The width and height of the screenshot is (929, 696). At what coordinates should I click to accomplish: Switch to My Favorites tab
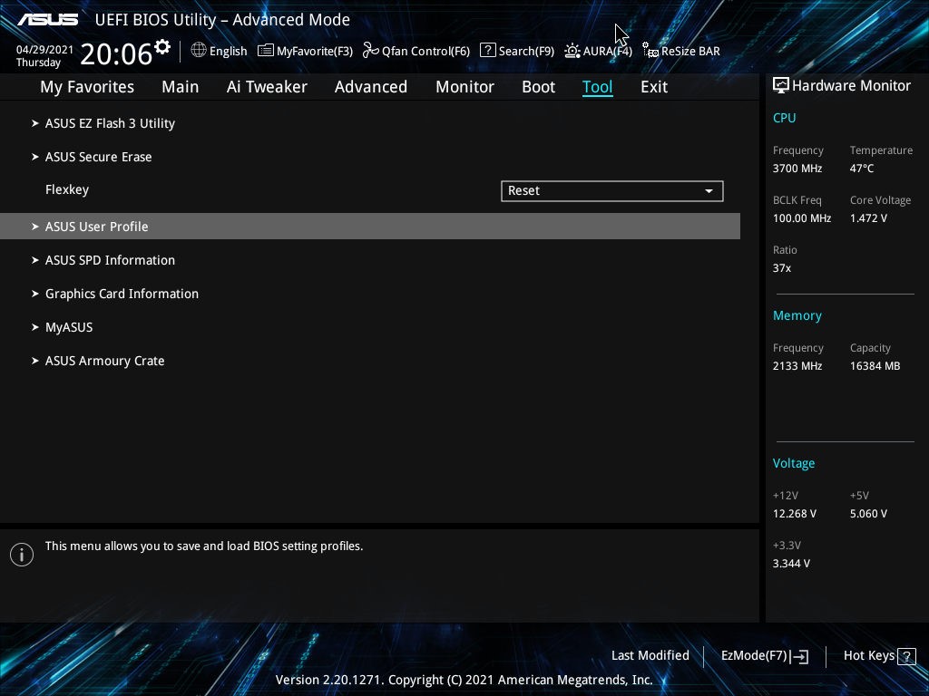(87, 87)
